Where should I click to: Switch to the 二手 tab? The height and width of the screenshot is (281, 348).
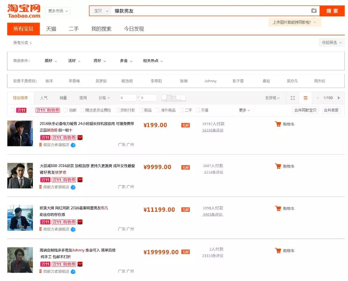(74, 29)
